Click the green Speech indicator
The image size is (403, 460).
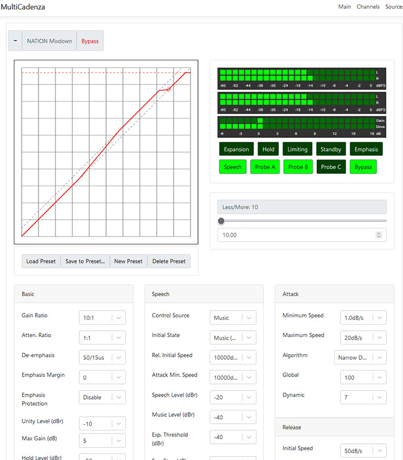[x=232, y=167]
